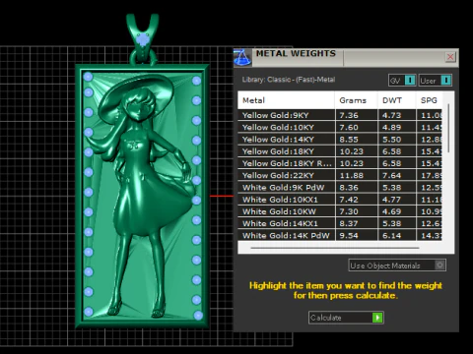Click the 7.64 DWT value
Screen dimensions: 473x354
[391, 175]
